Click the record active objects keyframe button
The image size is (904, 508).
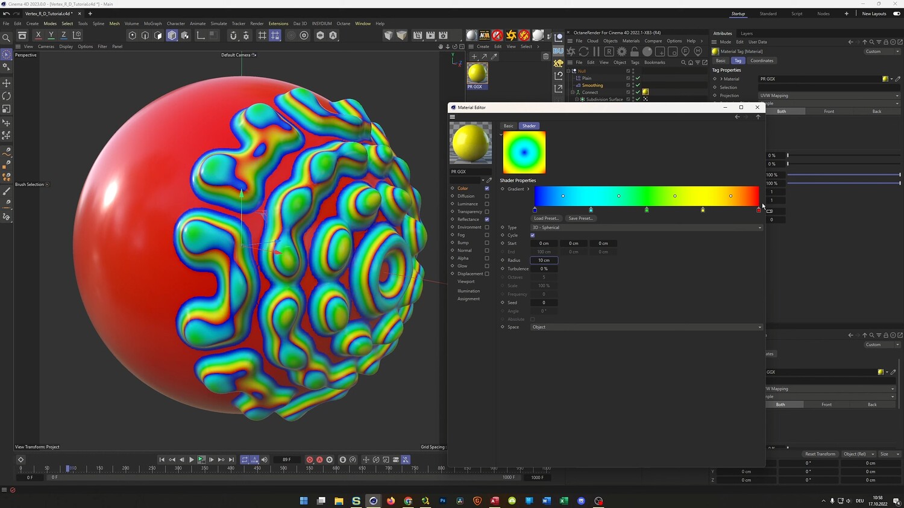coord(309,460)
